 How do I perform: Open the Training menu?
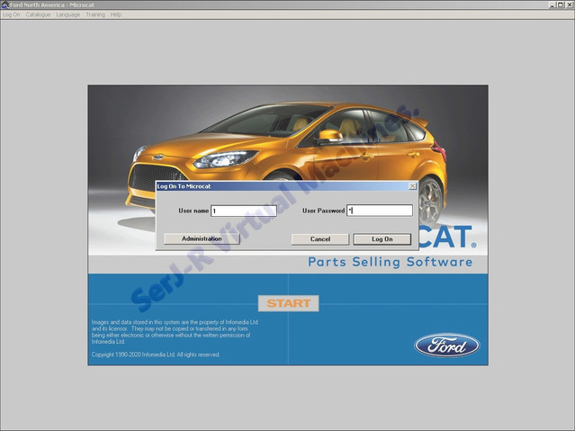tap(95, 14)
